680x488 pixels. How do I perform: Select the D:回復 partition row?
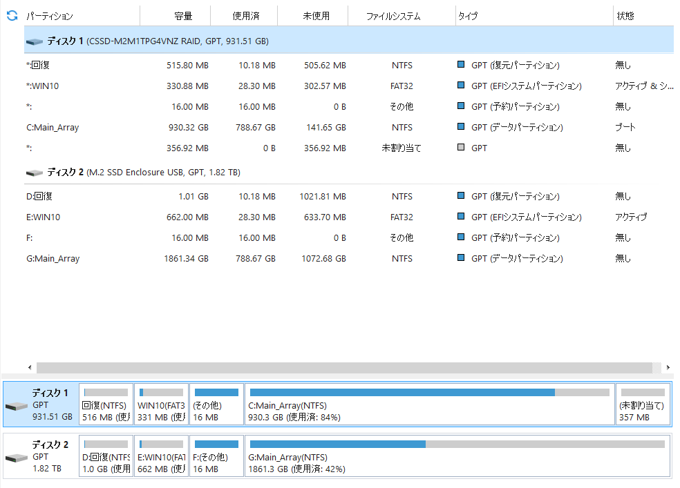349,196
